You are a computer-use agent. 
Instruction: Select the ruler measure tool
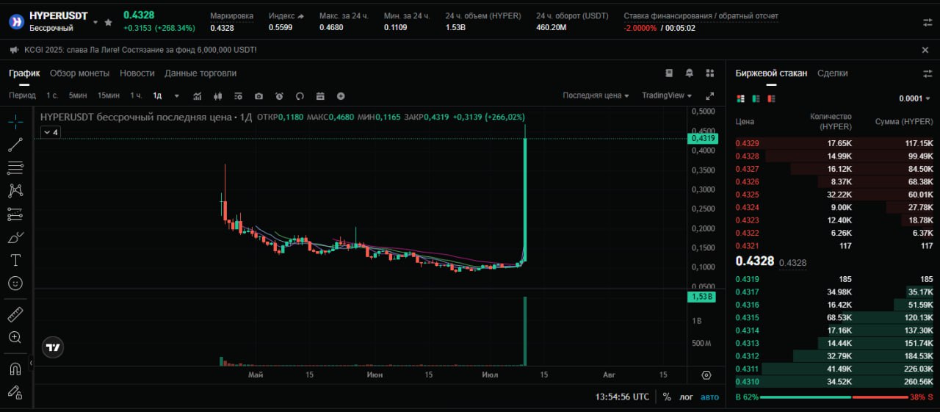click(15, 314)
